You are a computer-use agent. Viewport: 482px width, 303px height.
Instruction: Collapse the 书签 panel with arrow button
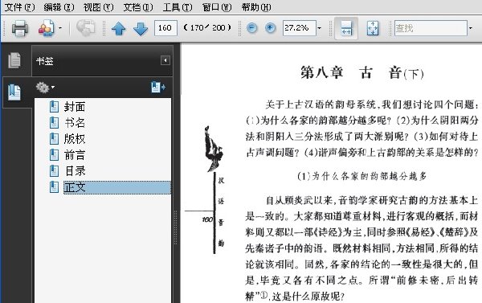[x=165, y=60]
